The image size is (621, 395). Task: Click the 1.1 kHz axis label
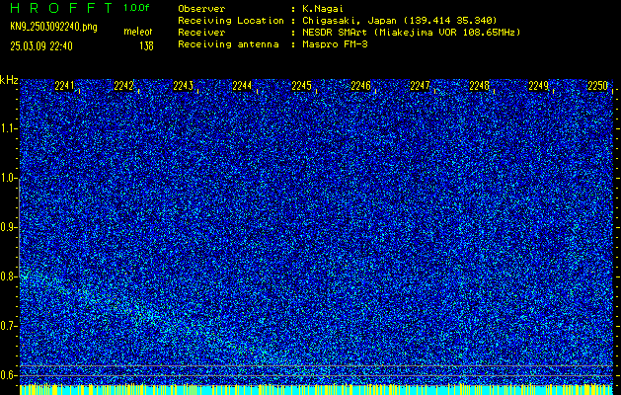tap(9, 128)
